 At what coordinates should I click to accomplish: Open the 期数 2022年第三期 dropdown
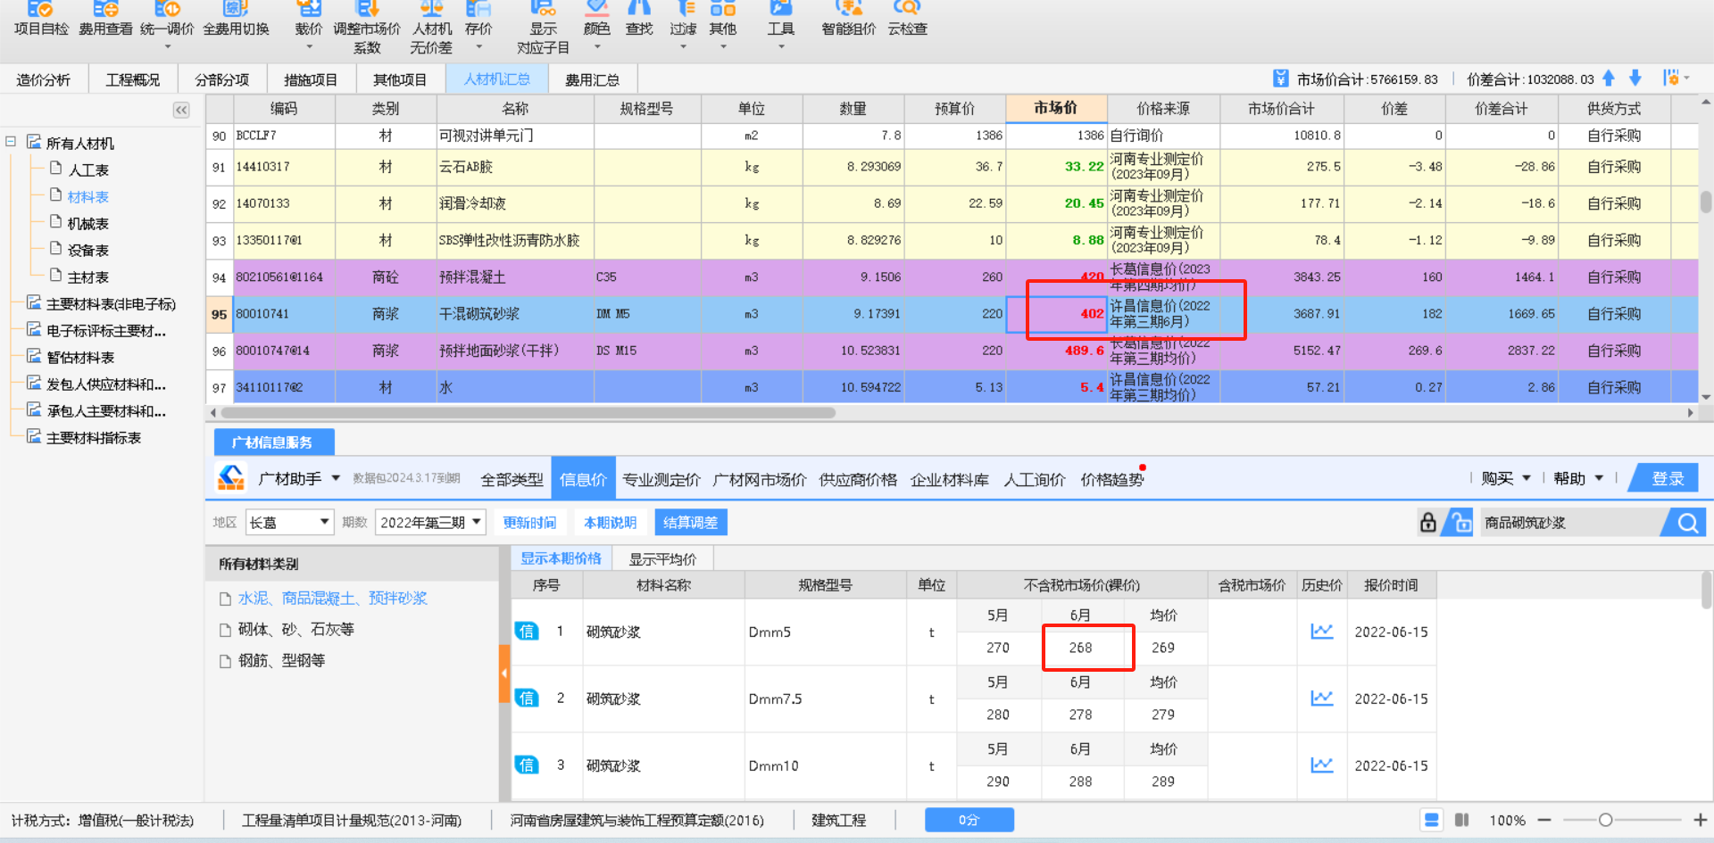point(430,522)
